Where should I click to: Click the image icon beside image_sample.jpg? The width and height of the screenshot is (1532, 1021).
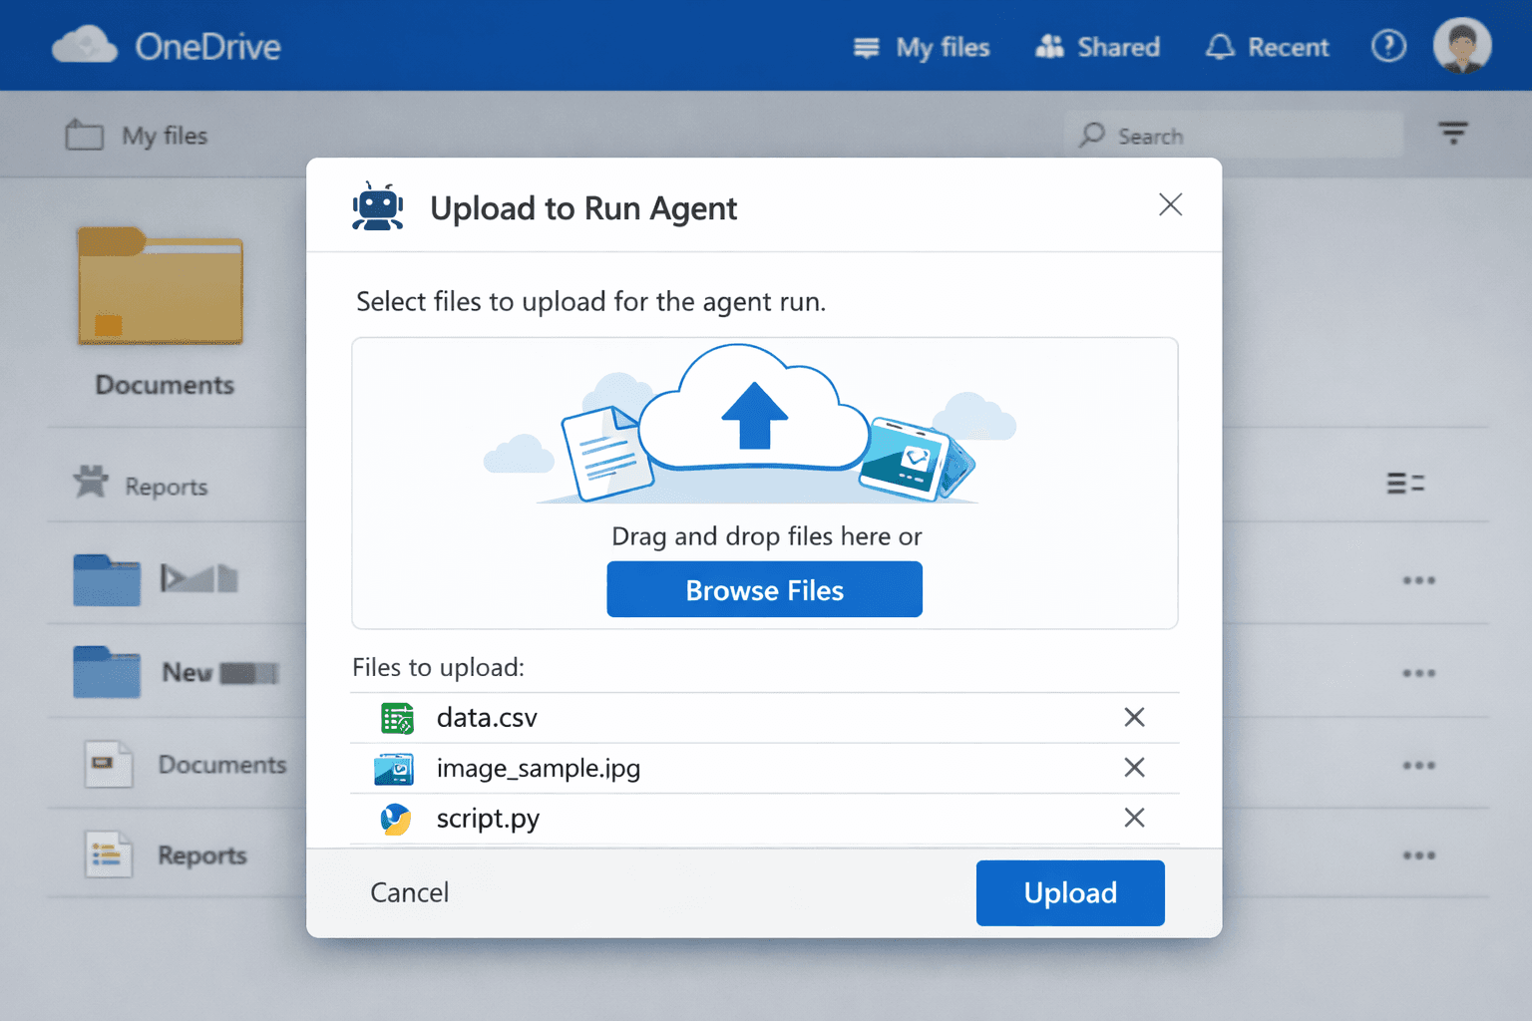pyautogui.click(x=396, y=768)
